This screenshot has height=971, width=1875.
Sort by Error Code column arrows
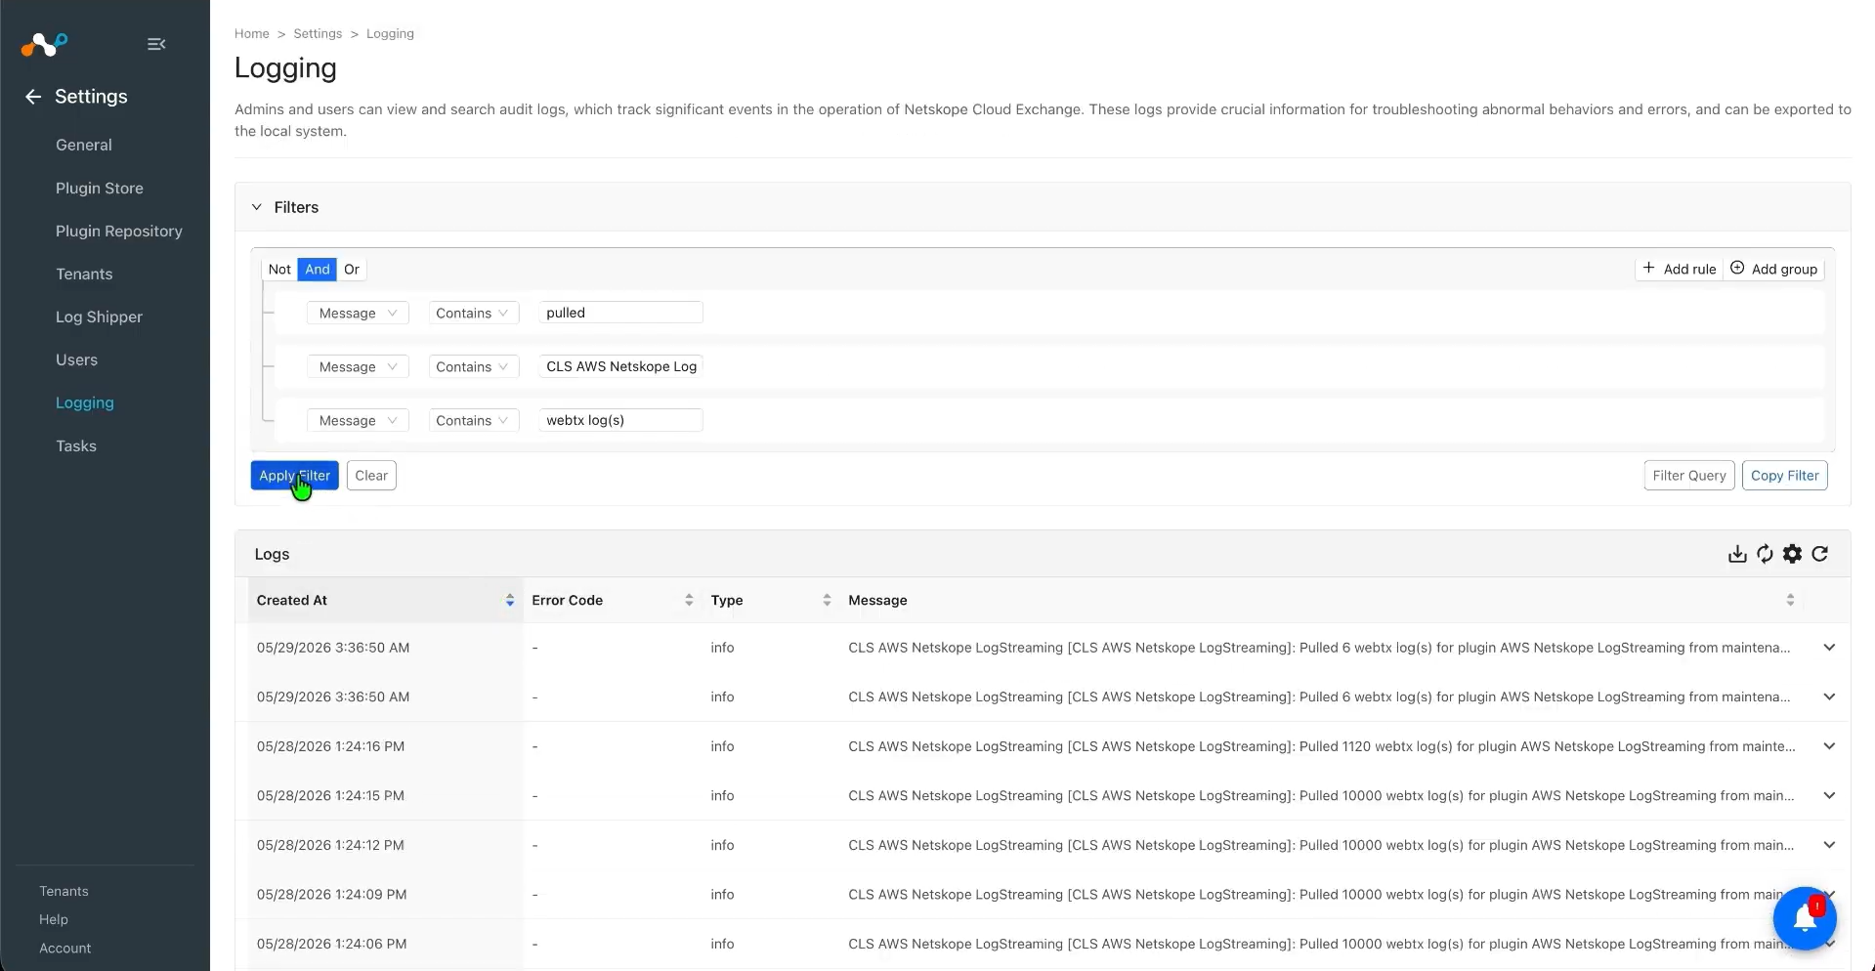tap(689, 600)
